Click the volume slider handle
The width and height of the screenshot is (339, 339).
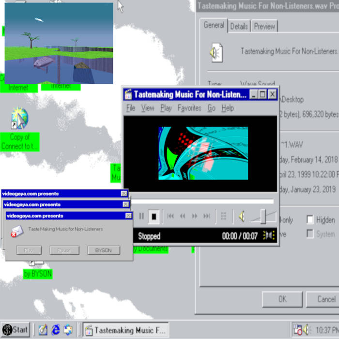click(x=263, y=216)
